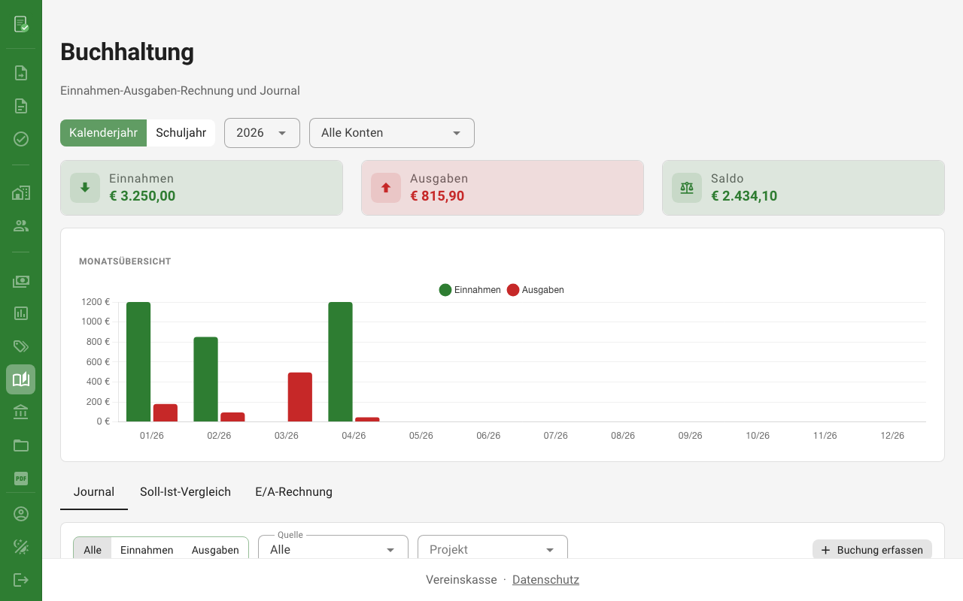Viewport: 963px width, 601px height.
Task: Filter journal by Ausgaben only
Action: coord(215,550)
